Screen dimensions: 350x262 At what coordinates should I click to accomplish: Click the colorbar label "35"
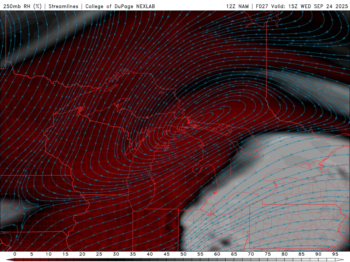[133, 254]
